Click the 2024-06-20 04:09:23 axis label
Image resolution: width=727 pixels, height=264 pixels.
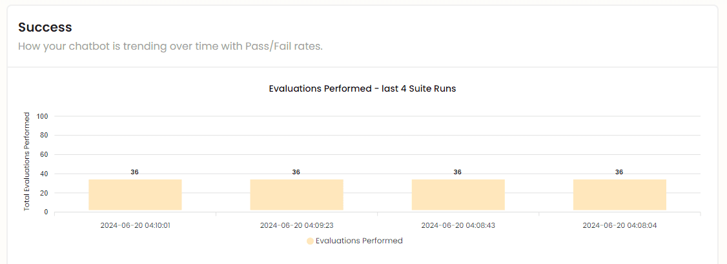tap(297, 225)
